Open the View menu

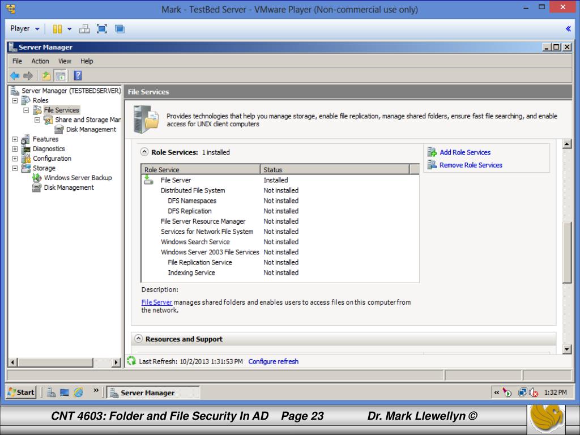65,61
